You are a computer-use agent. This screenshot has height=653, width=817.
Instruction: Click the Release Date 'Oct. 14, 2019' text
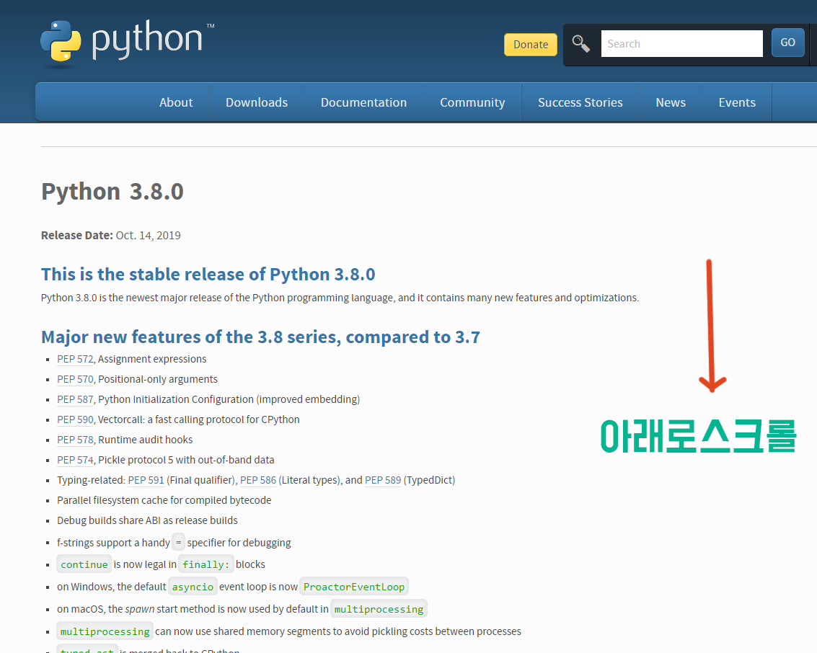pos(148,236)
